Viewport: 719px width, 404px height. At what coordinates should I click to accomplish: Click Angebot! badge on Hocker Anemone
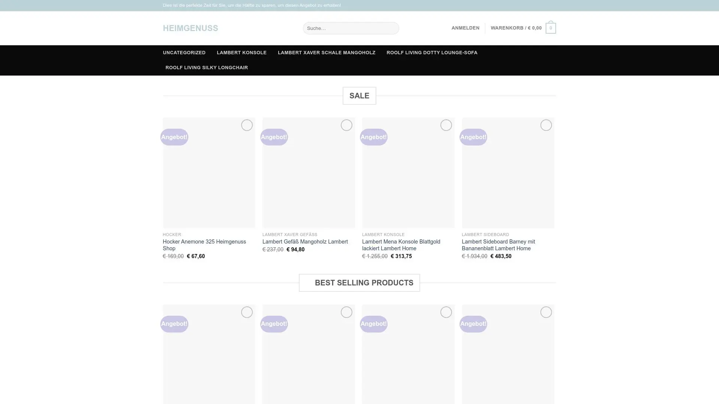click(174, 137)
